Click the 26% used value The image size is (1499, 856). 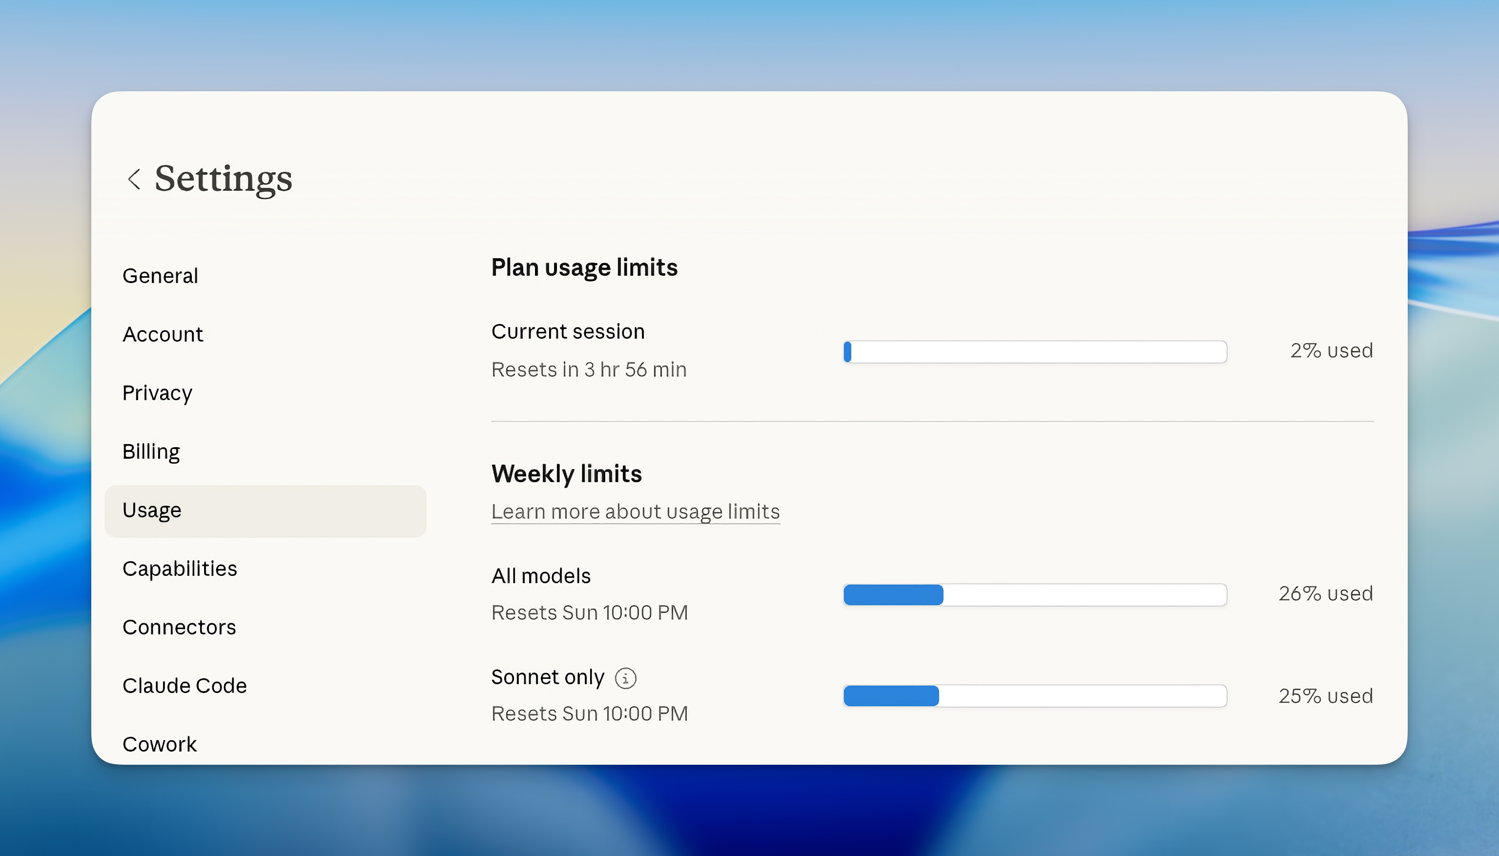coord(1326,594)
